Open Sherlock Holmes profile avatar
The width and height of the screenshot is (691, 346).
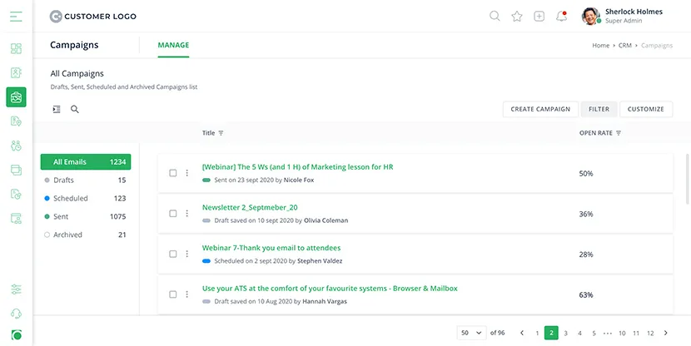tap(590, 17)
